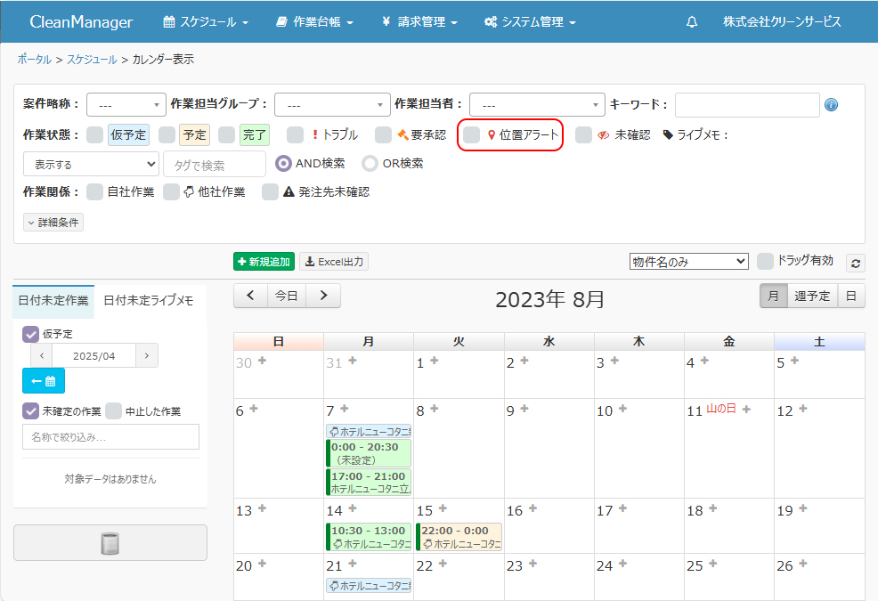Click the notification bell icon
Viewport: 878px width, 601px height.
point(692,22)
